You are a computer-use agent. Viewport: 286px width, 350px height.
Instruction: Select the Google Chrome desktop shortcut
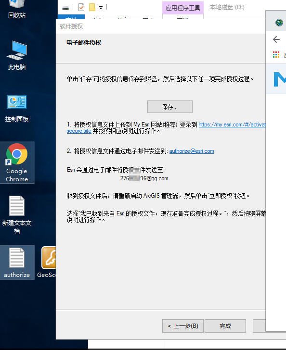[17, 162]
